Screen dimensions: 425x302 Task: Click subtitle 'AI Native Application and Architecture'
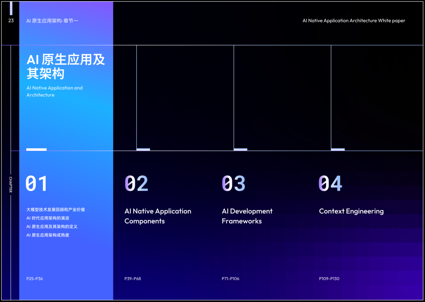click(54, 91)
